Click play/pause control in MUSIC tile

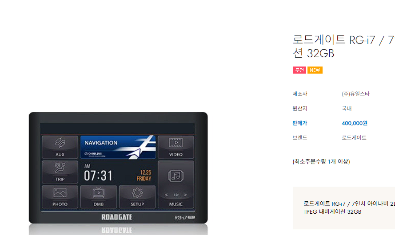[176, 195]
